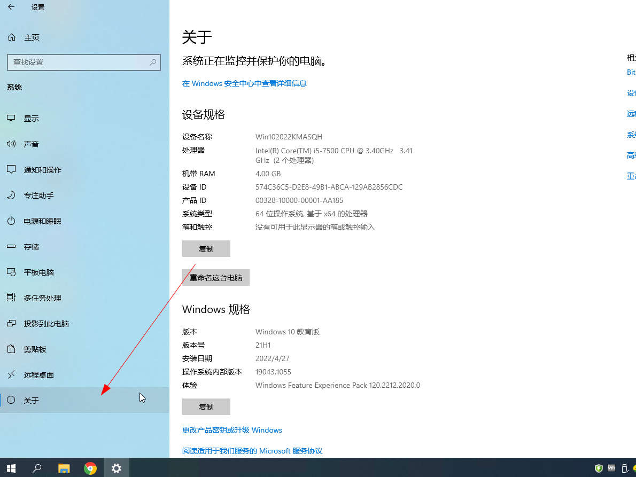The image size is (636, 477).
Task: Switch to Settings gear on taskbar
Action: click(x=117, y=468)
